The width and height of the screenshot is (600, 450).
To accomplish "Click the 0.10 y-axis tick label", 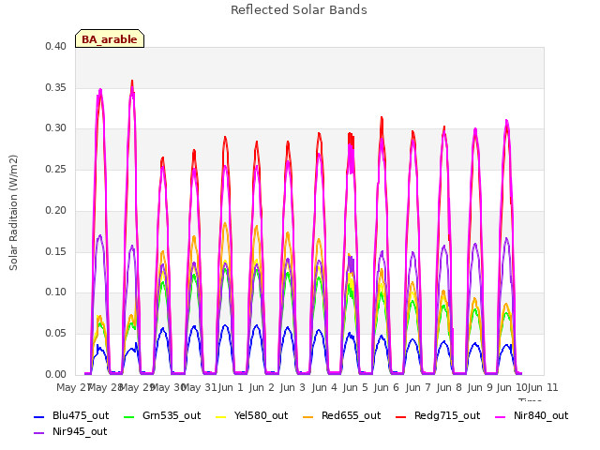I will pos(55,292).
